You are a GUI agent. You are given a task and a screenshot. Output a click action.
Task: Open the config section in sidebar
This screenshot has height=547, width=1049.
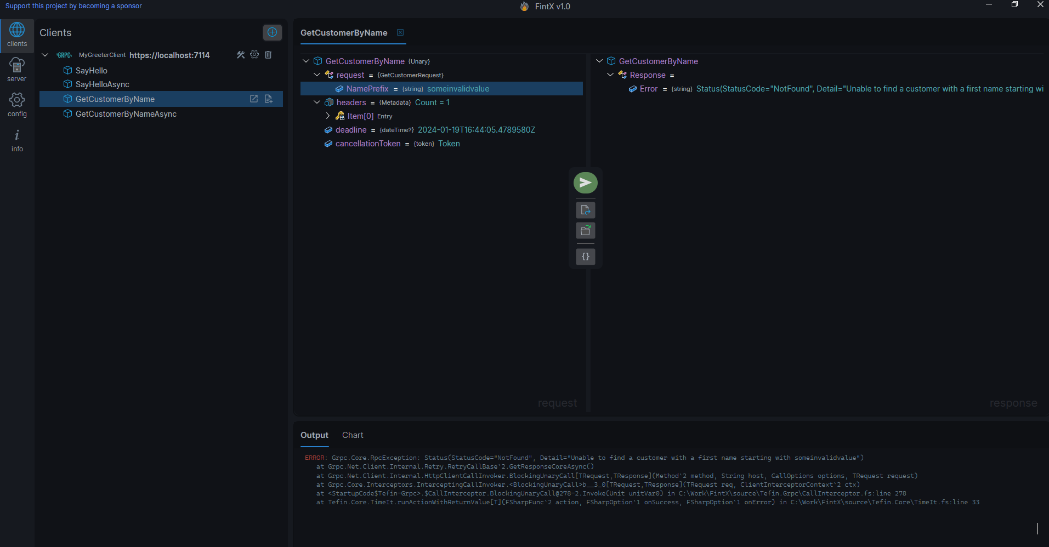point(17,105)
